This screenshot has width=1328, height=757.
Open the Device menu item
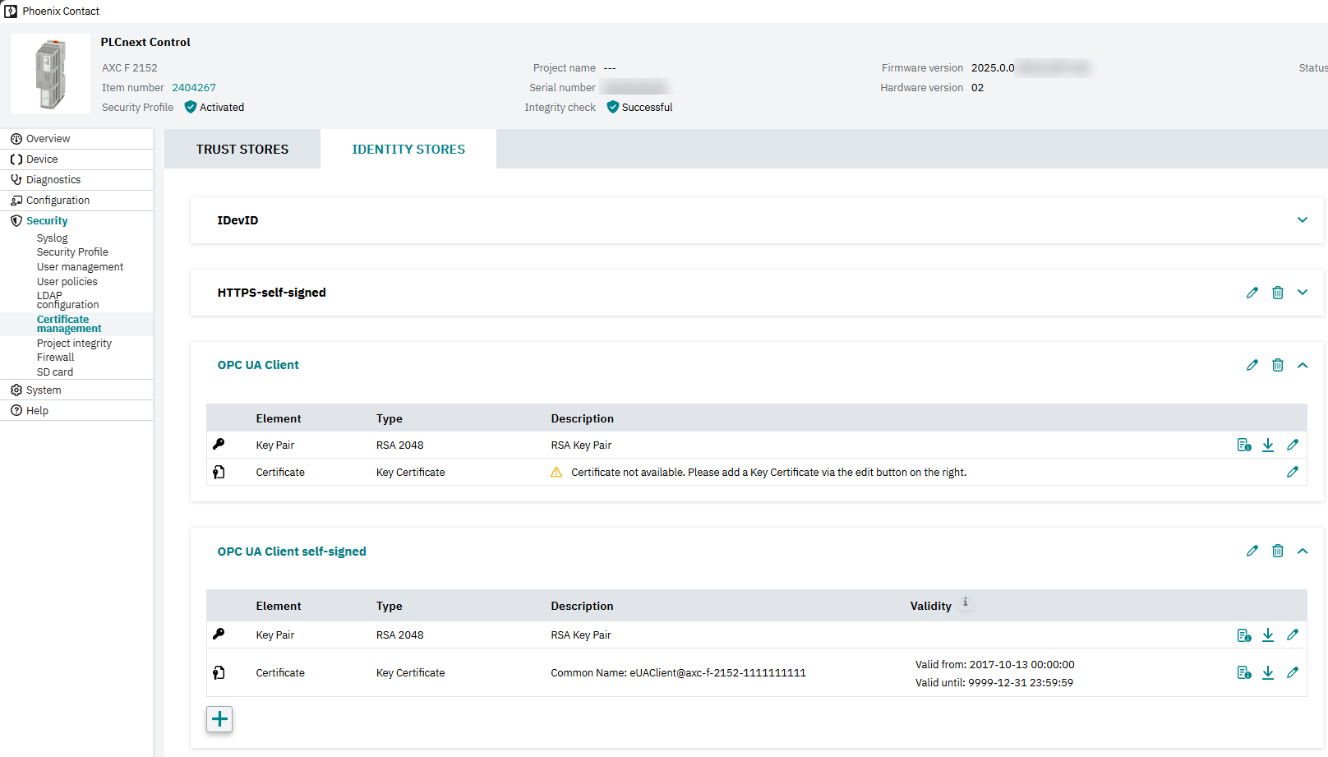point(76,159)
